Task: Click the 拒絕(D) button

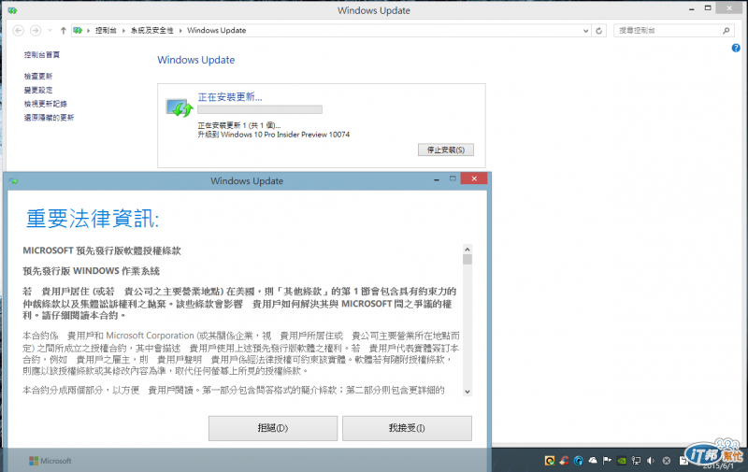Action: [273, 428]
